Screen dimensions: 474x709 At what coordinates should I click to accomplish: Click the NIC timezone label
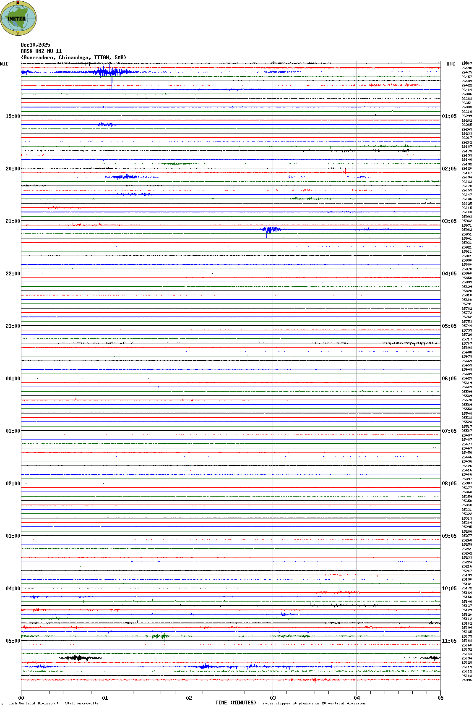pos(4,64)
